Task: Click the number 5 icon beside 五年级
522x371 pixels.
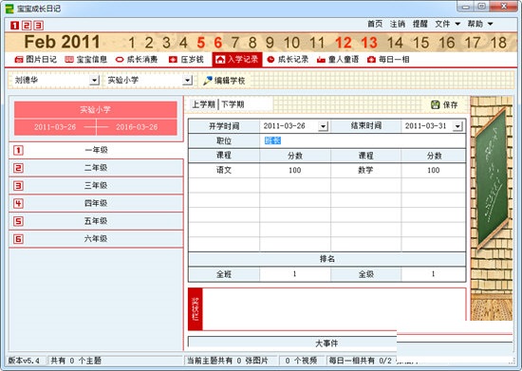Action: tap(18, 221)
